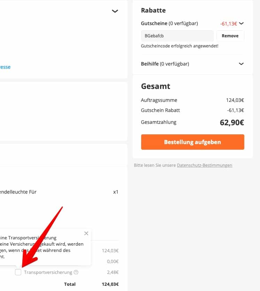Collapse the Gutscheine section chevron
Image resolution: width=260 pixels, height=291 pixels.
pyautogui.click(x=241, y=23)
